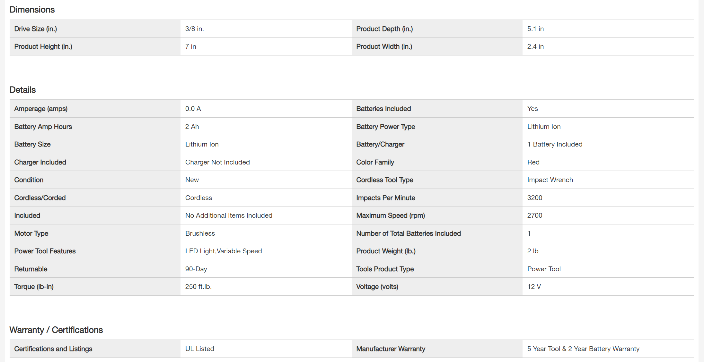Click the LED Light, Variable Speed value
704x362 pixels.
click(x=224, y=251)
